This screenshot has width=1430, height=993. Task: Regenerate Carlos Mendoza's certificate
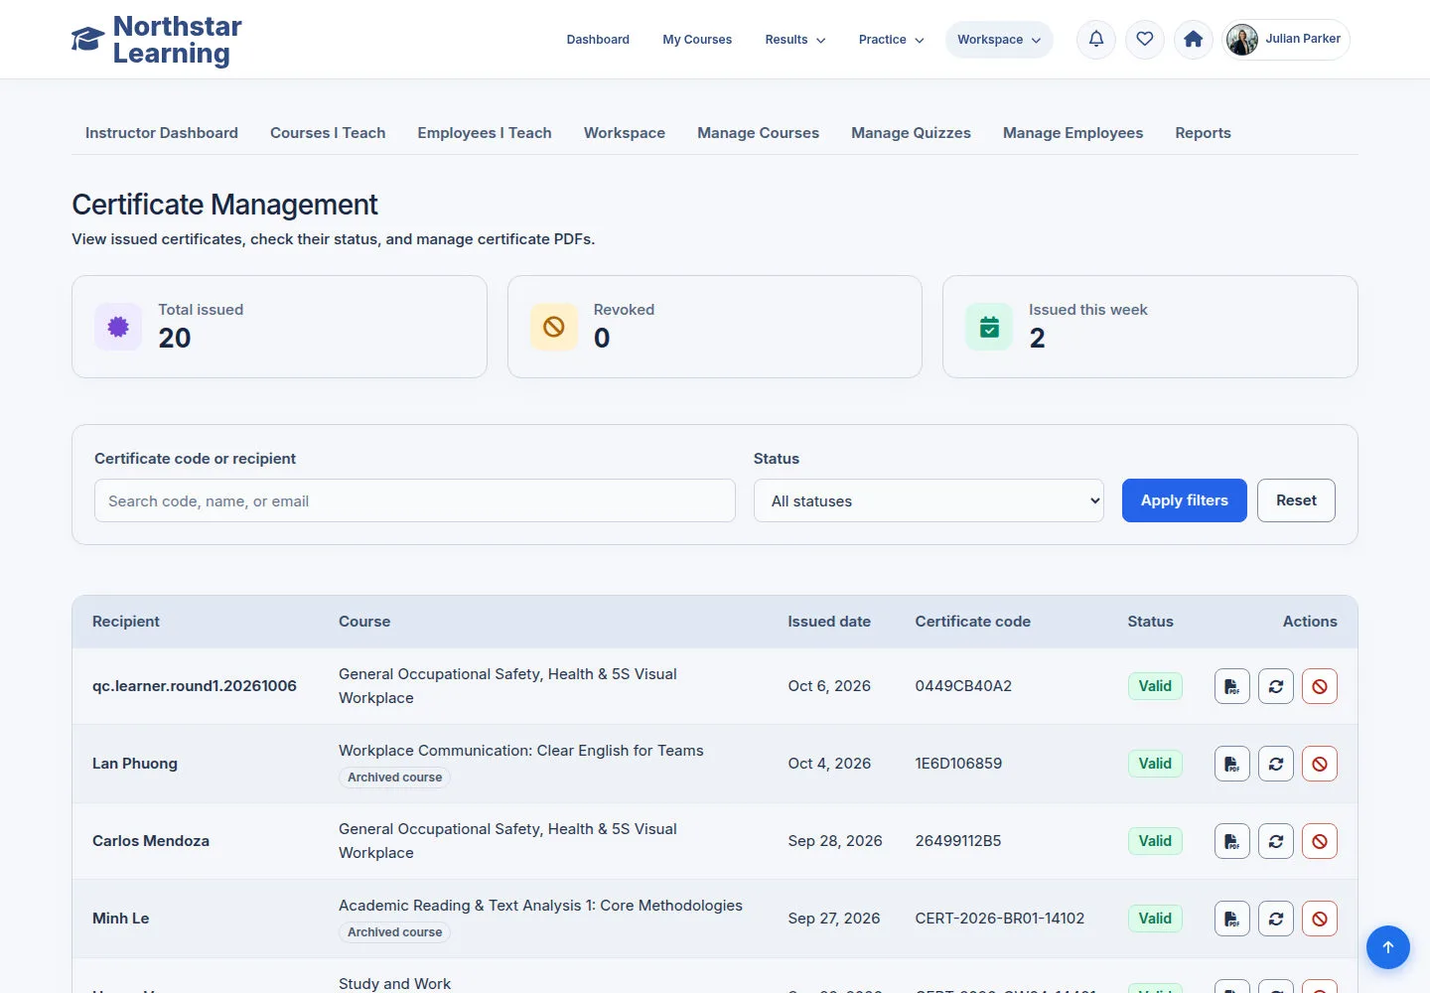click(x=1276, y=841)
